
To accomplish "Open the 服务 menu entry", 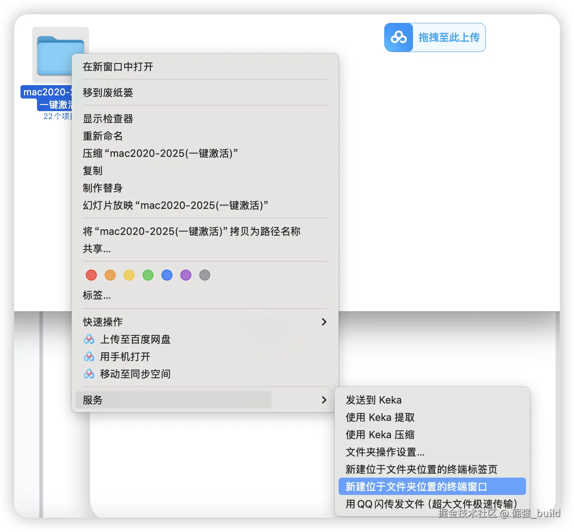I will click(x=205, y=400).
